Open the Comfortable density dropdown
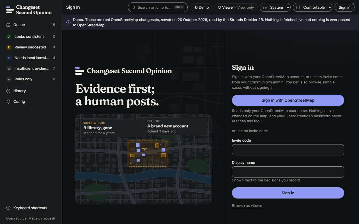 point(312,8)
